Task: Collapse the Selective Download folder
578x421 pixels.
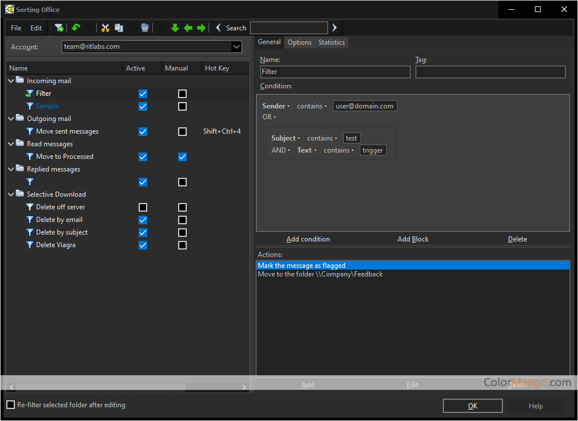Action: tap(11, 194)
